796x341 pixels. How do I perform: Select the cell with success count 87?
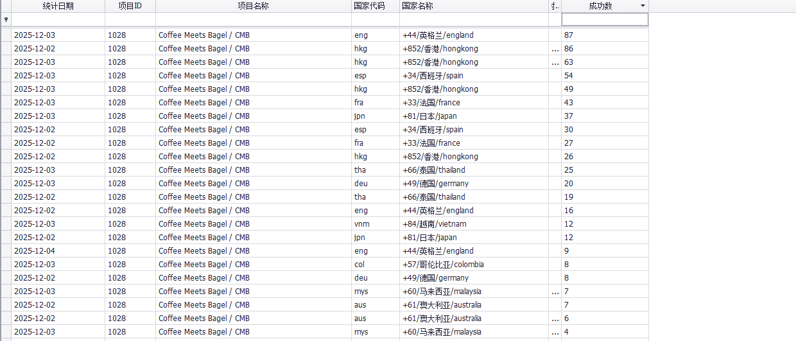(605, 35)
